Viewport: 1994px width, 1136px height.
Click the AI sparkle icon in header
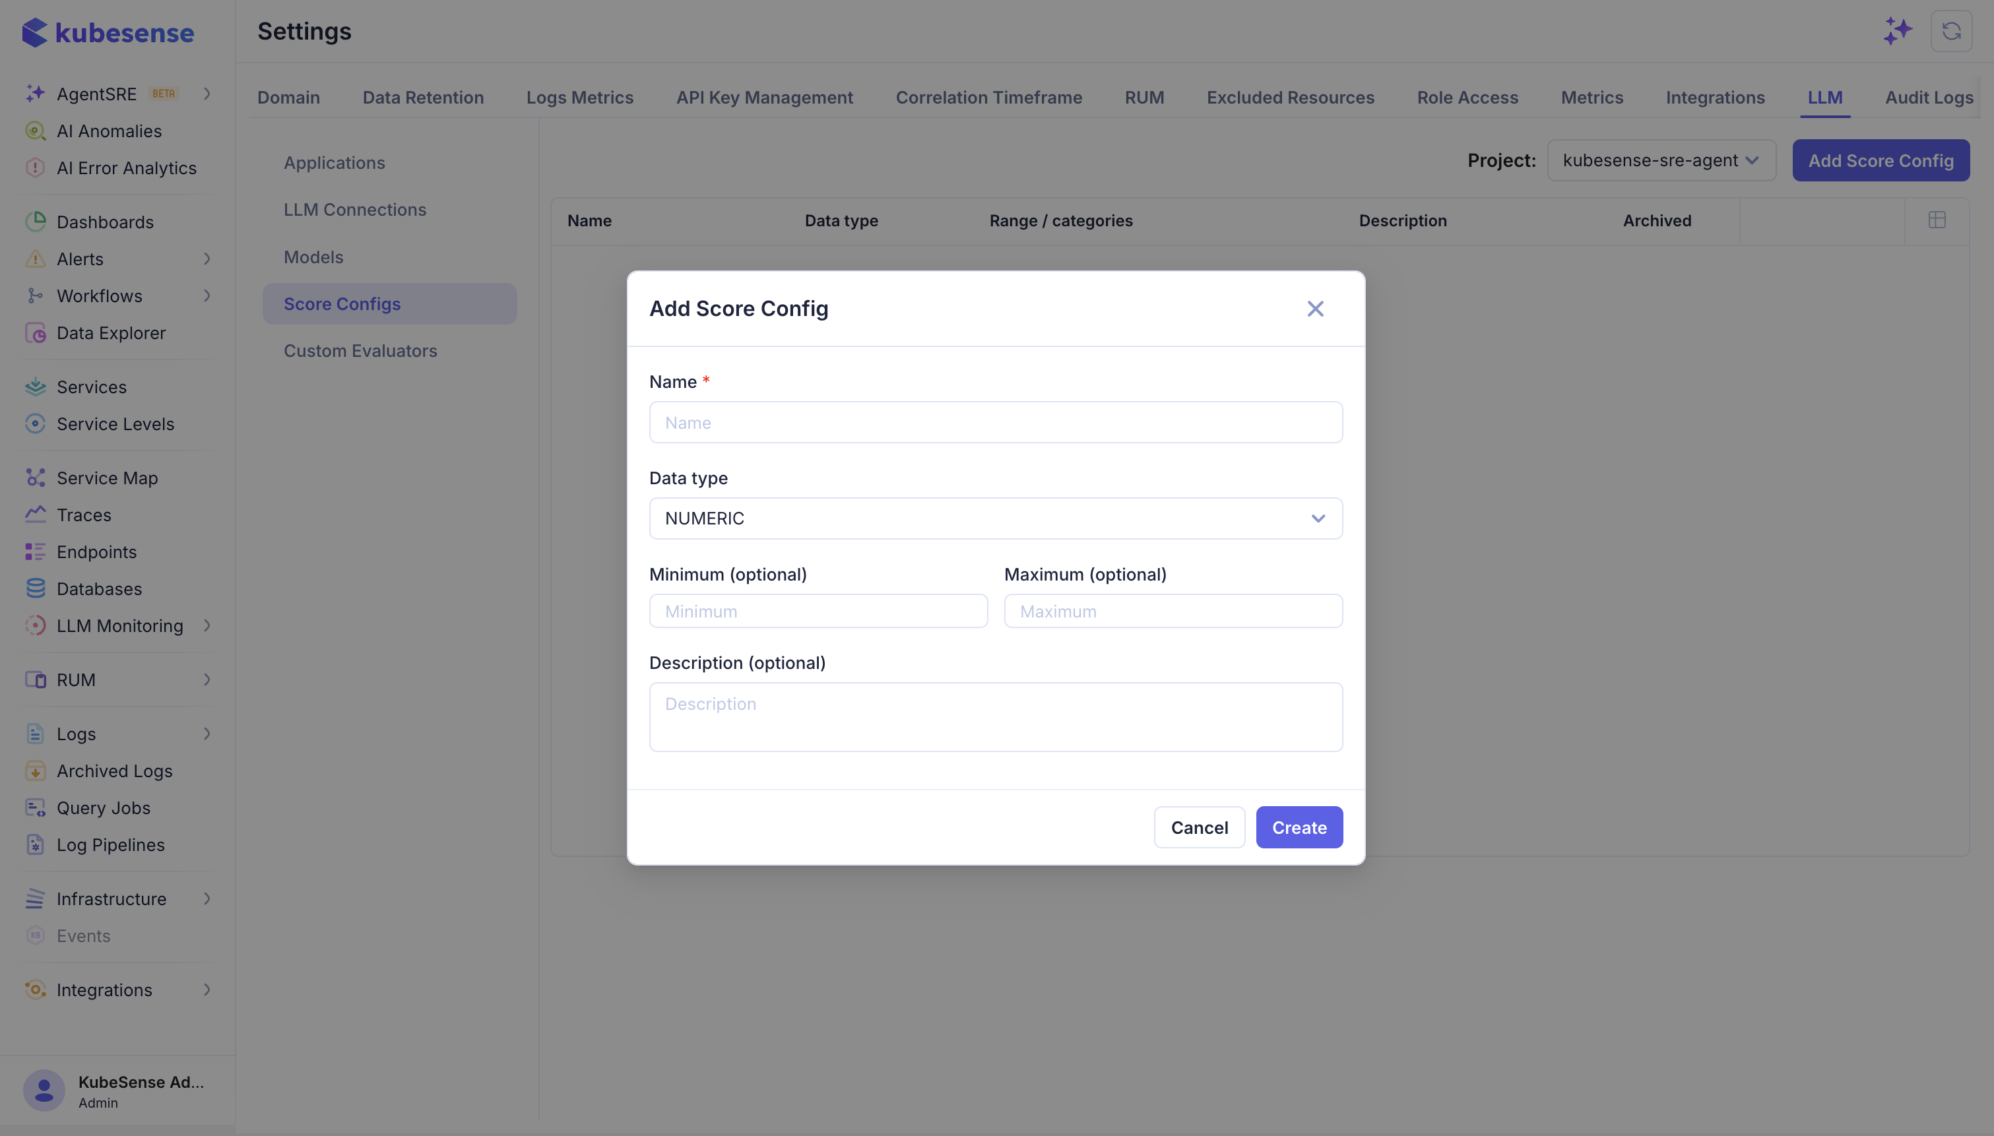coord(1897,31)
